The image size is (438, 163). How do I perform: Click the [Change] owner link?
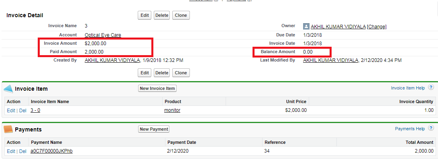[377, 27]
